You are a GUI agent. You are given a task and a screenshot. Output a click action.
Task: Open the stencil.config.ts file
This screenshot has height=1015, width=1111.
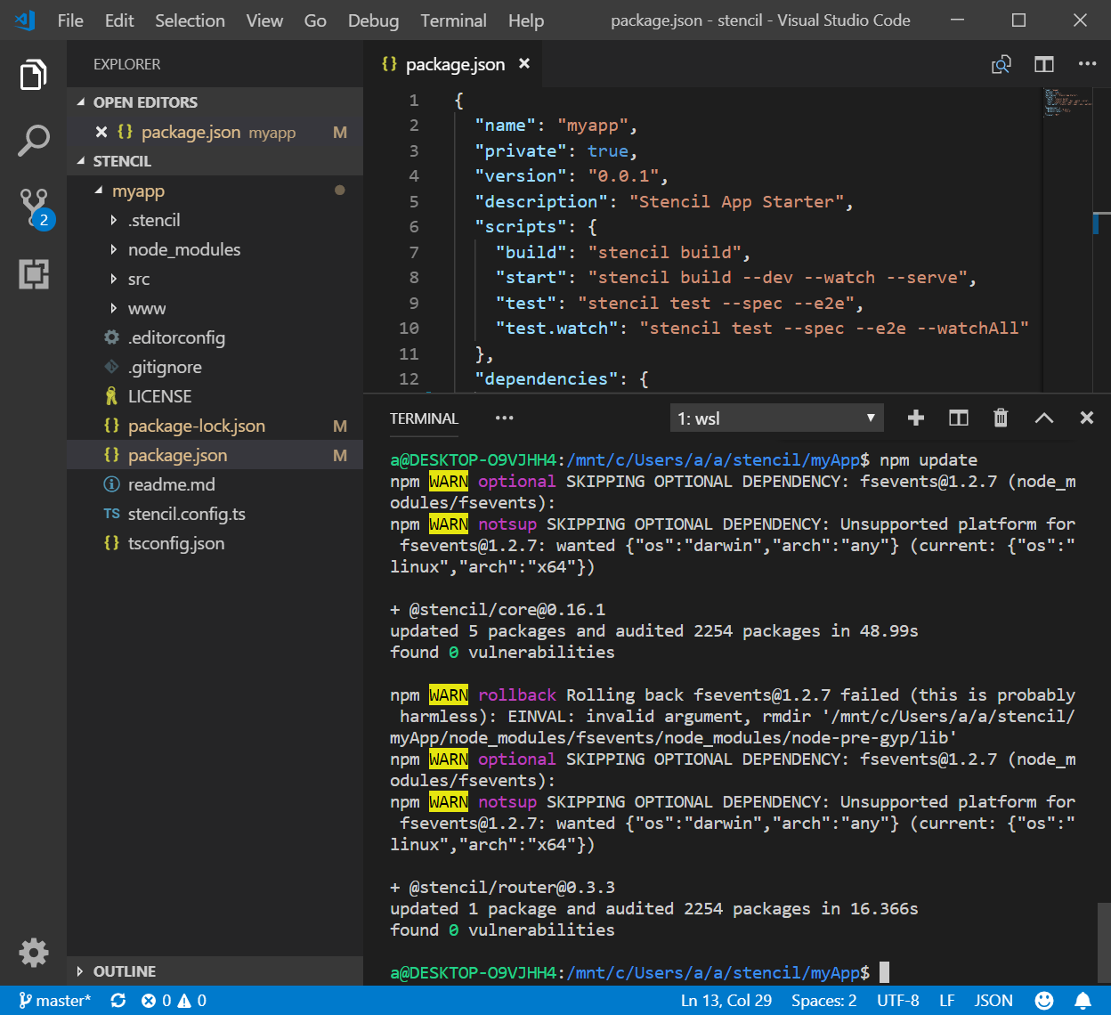pos(215,514)
